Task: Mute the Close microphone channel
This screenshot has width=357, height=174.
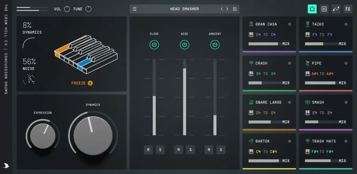Action: (148, 150)
